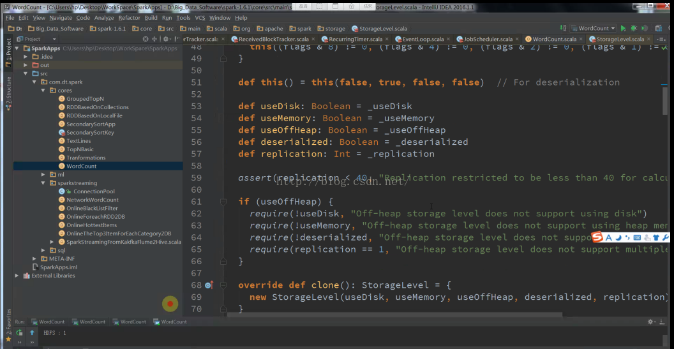Collapse the cores package
The height and width of the screenshot is (349, 674).
tap(43, 90)
